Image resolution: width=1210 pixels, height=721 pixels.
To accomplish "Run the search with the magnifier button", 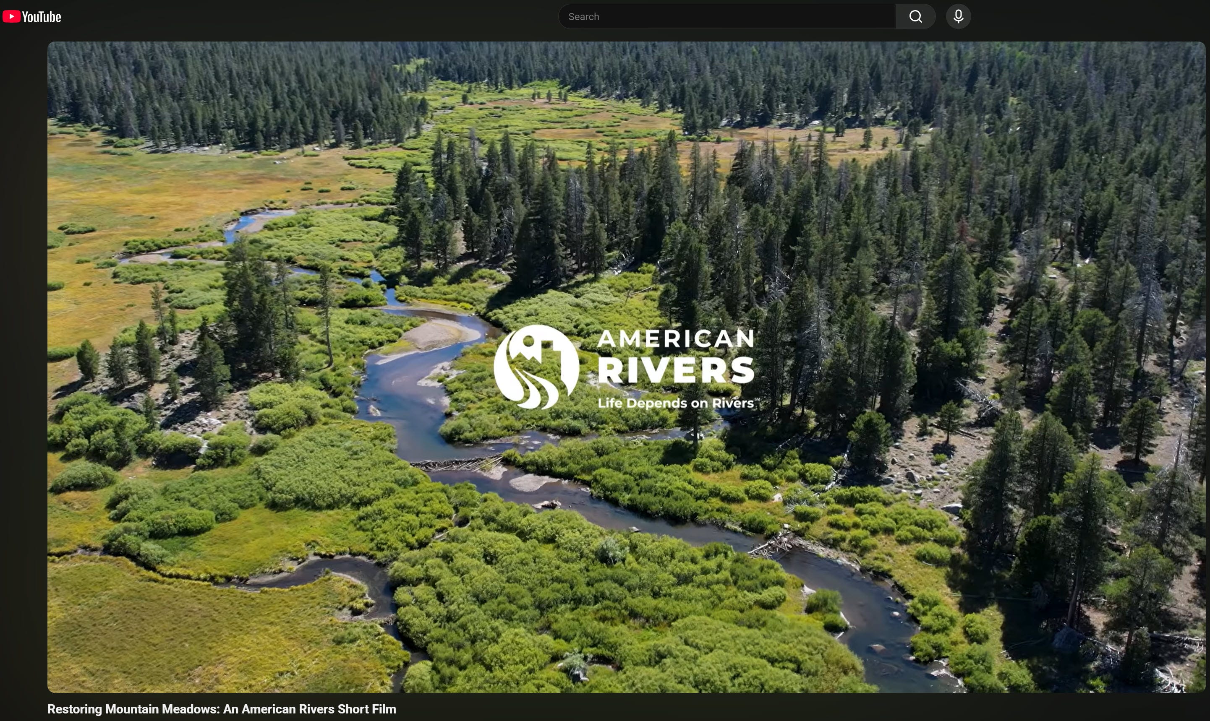I will [915, 16].
